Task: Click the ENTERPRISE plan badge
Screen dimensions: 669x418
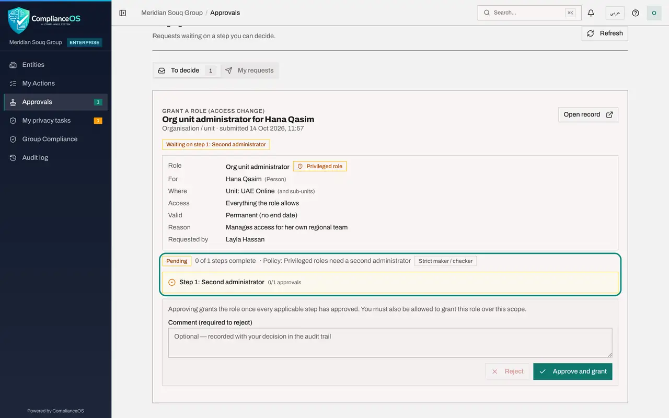Action: tap(85, 42)
